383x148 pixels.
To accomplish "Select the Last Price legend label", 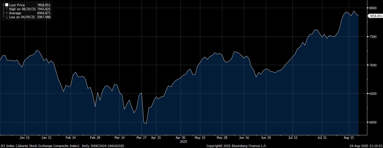I will (x=17, y=5).
